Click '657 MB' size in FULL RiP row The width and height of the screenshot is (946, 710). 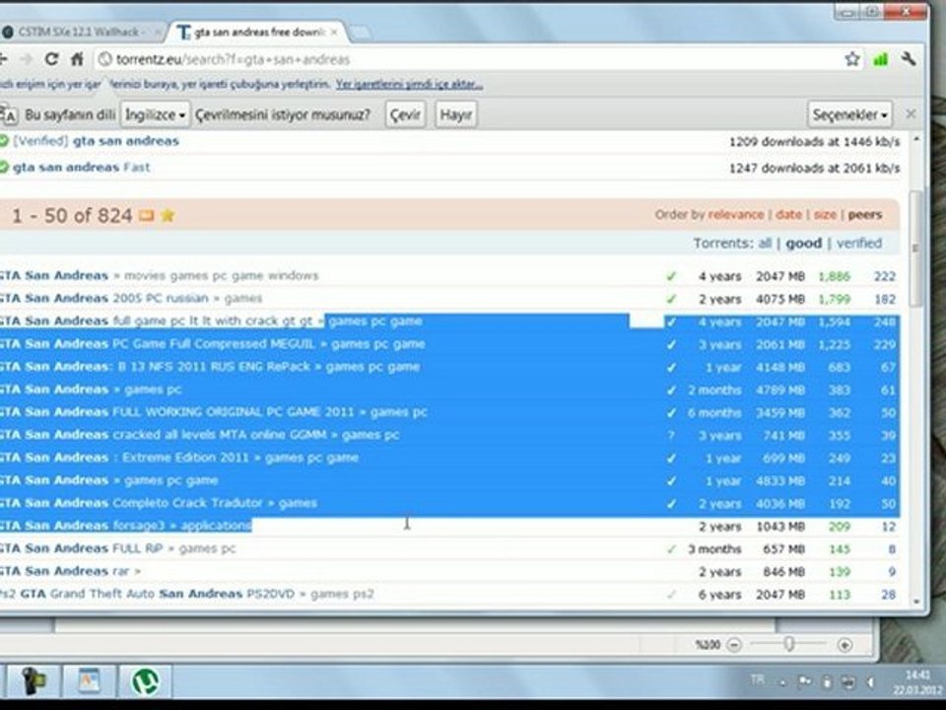pos(784,549)
